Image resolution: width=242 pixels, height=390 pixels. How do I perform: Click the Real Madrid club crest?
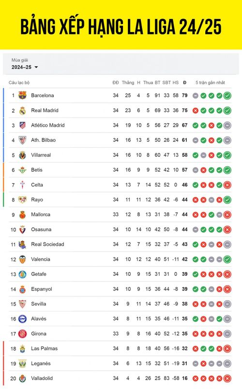[22, 110]
